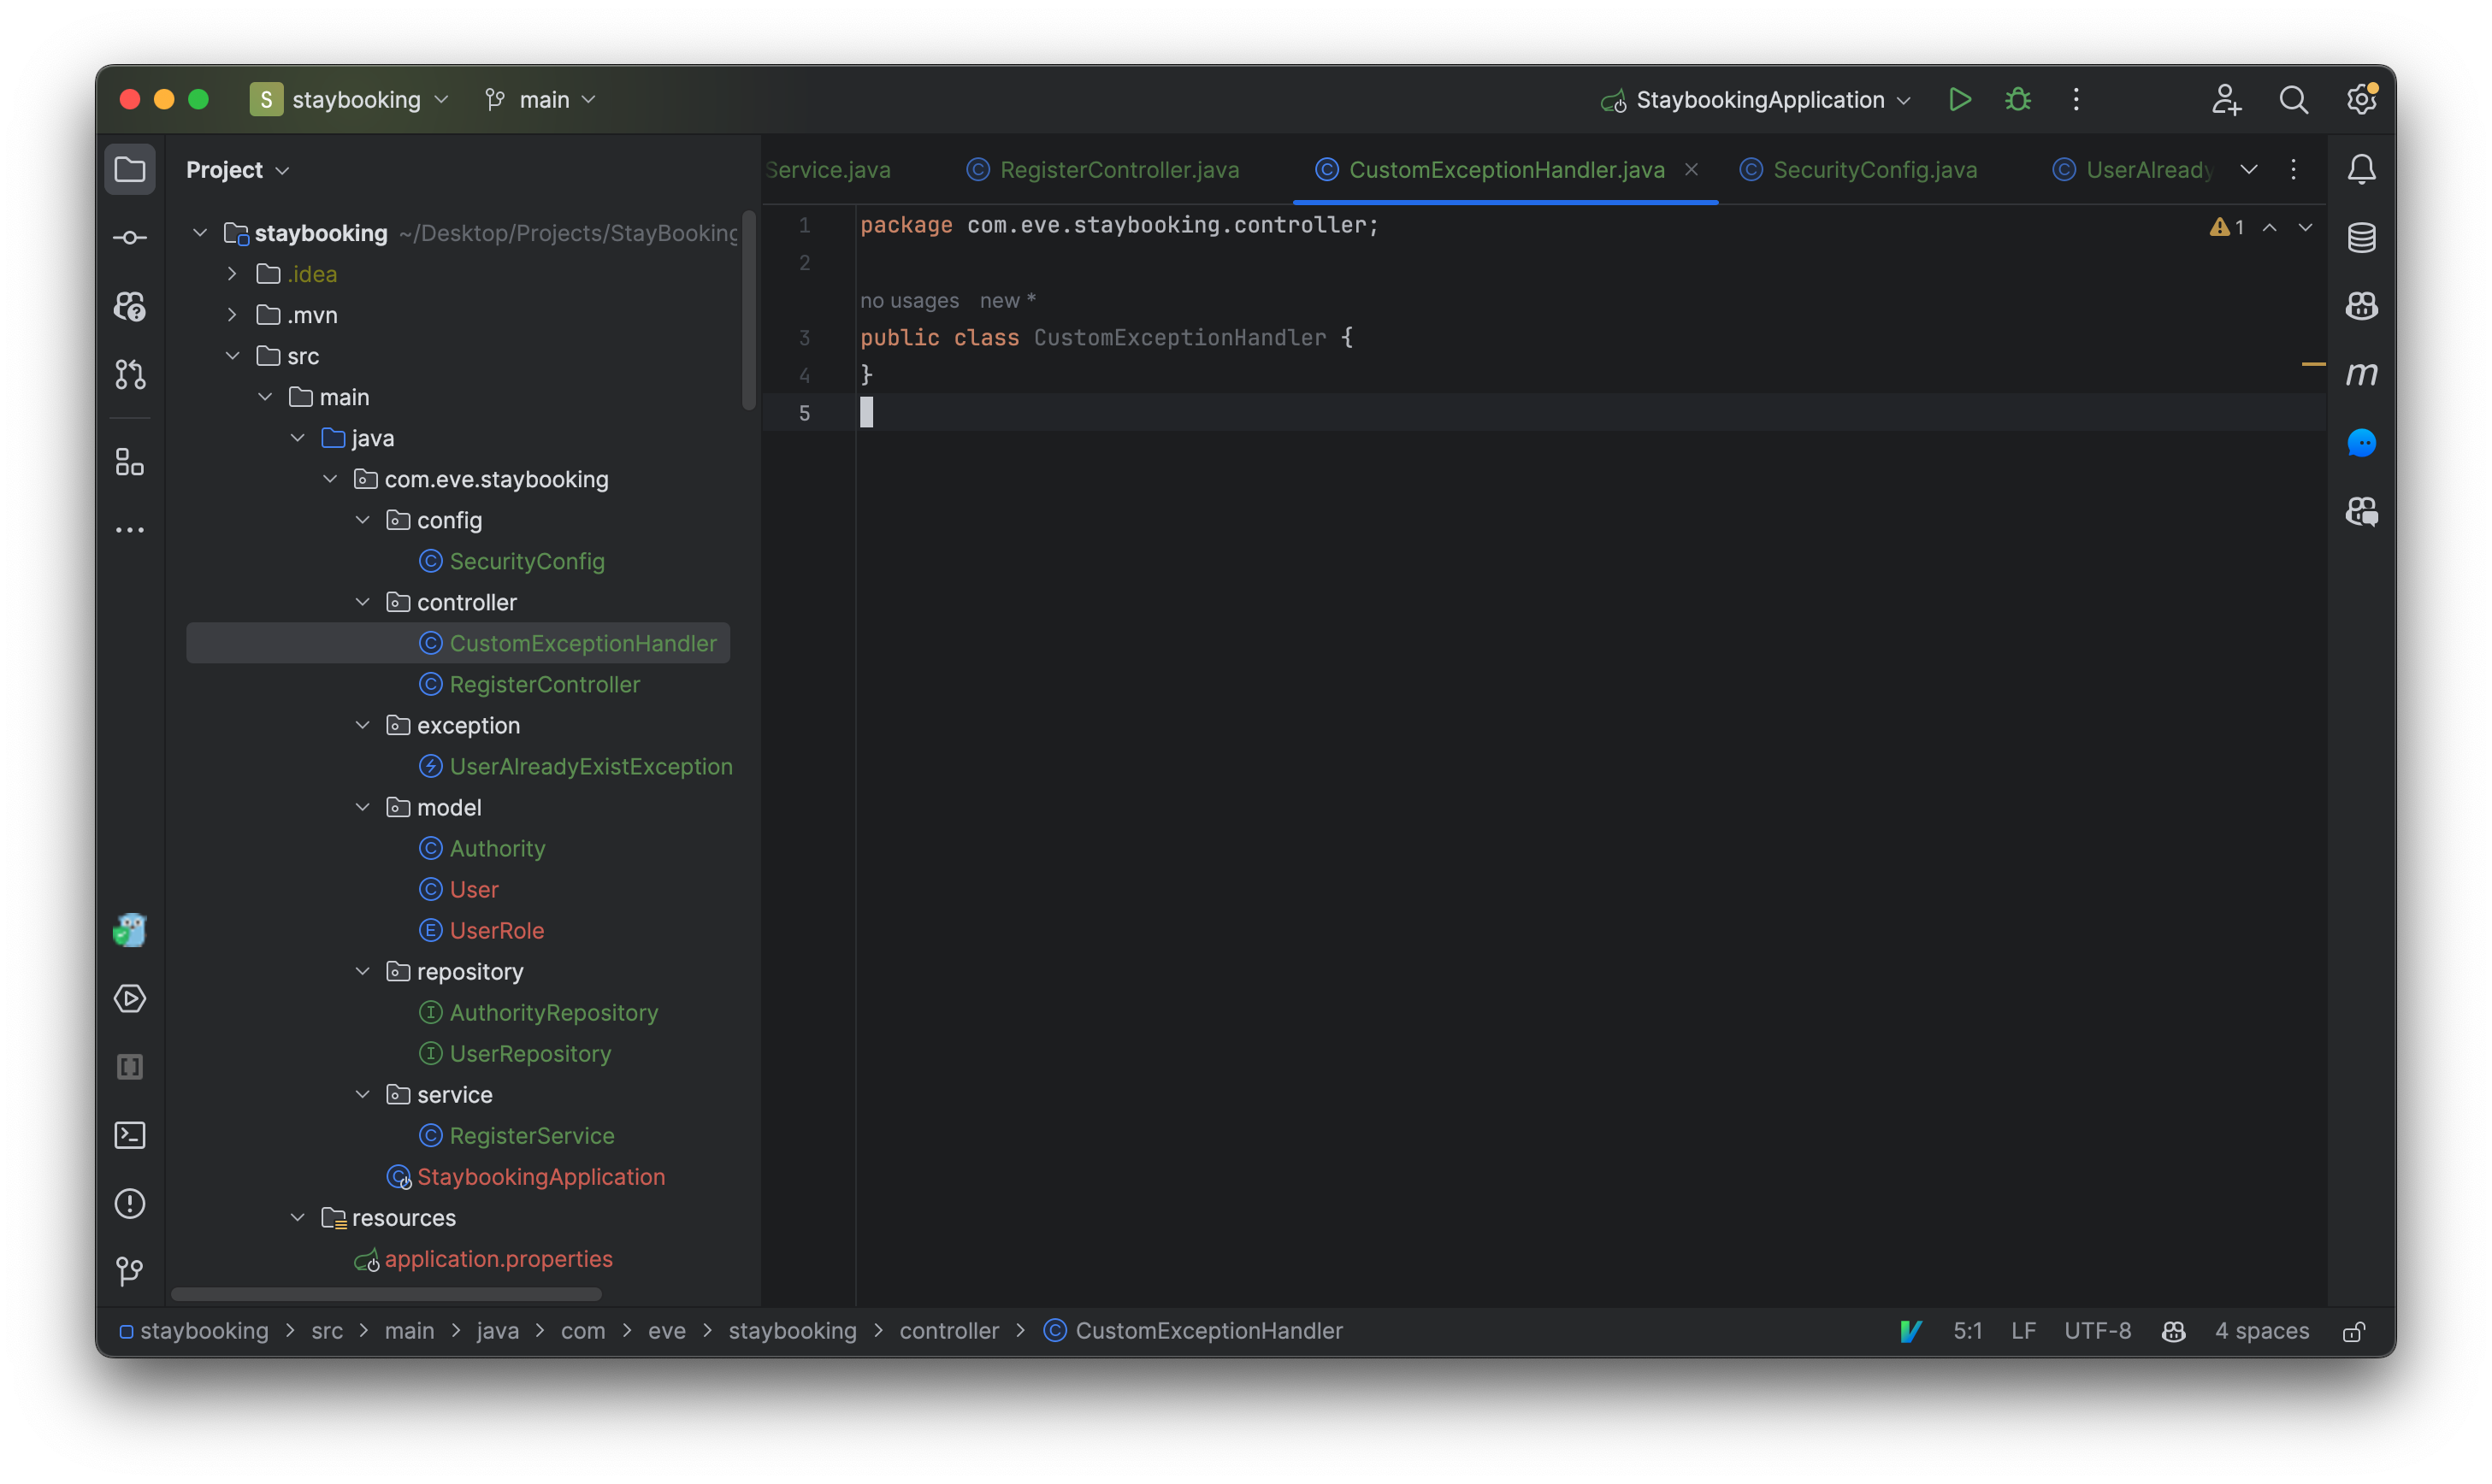The height and width of the screenshot is (1484, 2492).
Task: Start debugging with the bug icon
Action: (x=2017, y=99)
